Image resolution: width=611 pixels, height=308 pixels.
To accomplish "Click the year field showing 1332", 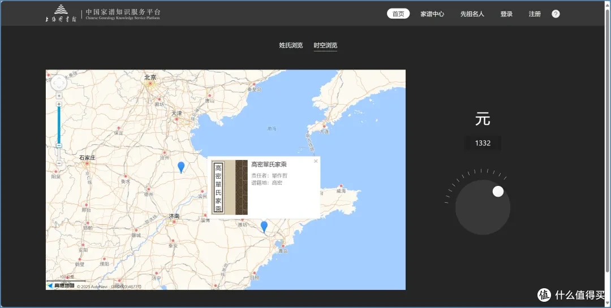I will (x=483, y=143).
